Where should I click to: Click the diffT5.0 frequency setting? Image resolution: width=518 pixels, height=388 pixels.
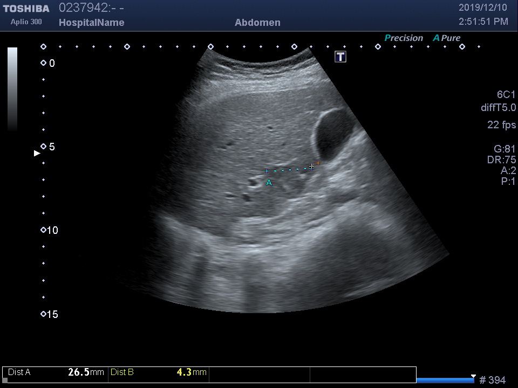click(498, 108)
